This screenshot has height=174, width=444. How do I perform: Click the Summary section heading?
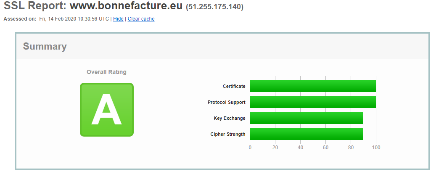click(45, 46)
